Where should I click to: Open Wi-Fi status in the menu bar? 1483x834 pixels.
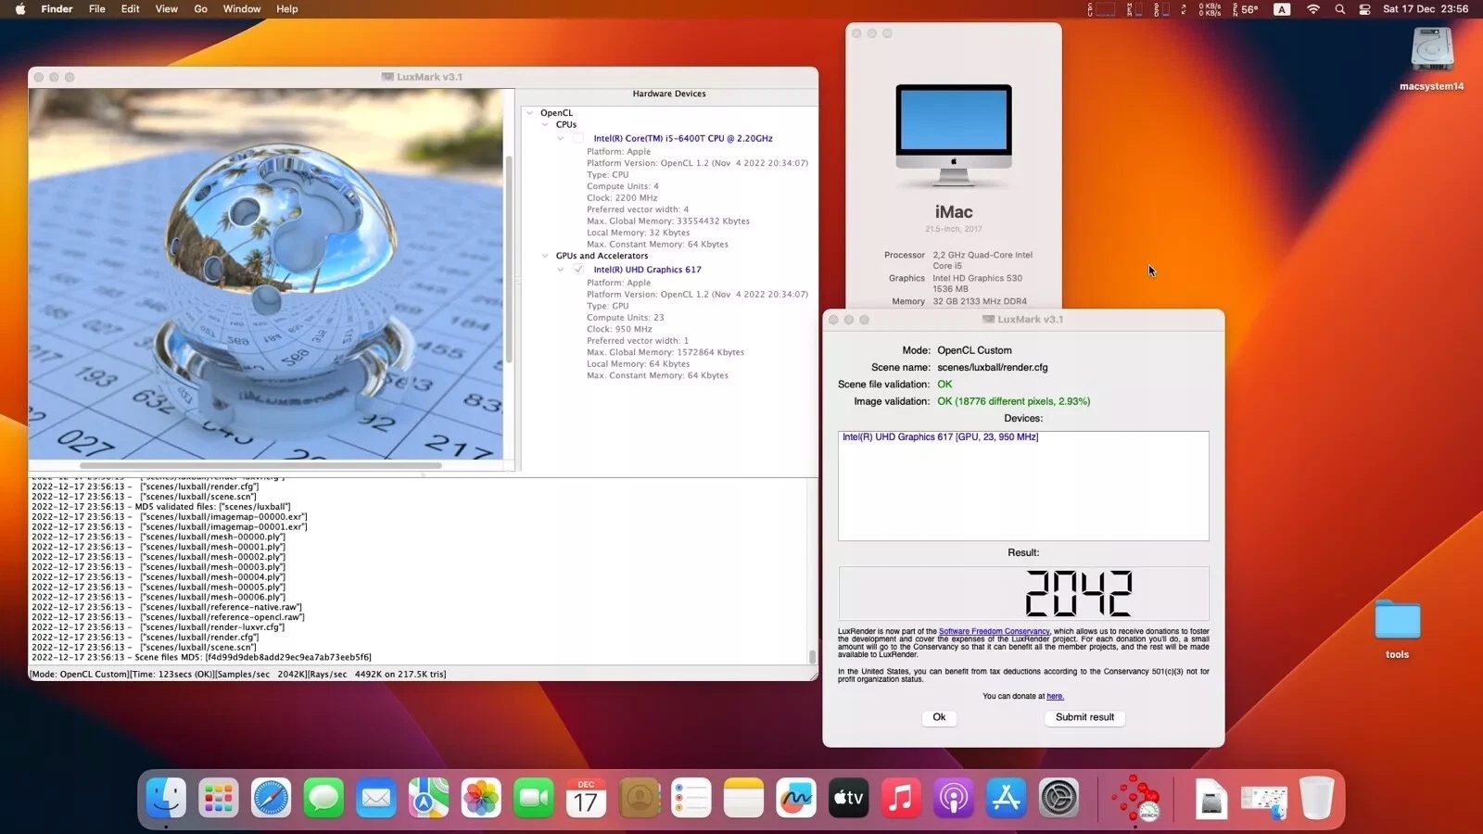pyautogui.click(x=1313, y=9)
